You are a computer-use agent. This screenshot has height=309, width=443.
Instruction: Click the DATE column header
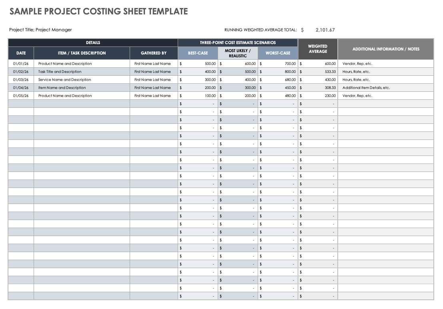tap(21, 53)
